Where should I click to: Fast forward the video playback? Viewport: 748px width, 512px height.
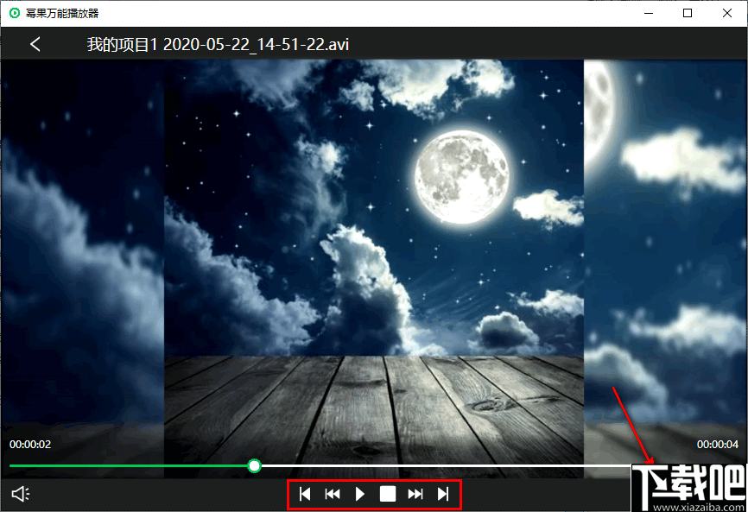(415, 494)
